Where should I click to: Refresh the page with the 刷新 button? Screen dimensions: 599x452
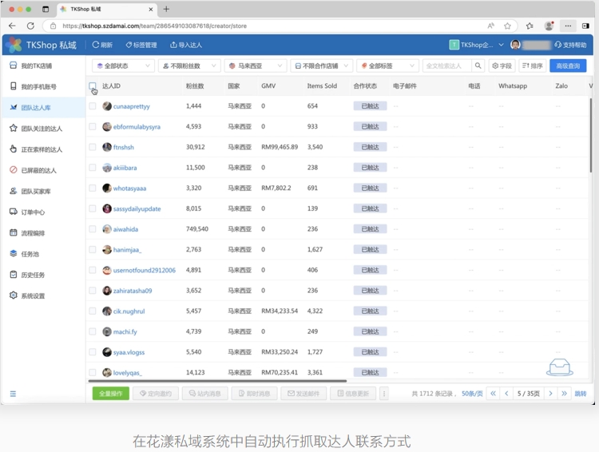(102, 45)
